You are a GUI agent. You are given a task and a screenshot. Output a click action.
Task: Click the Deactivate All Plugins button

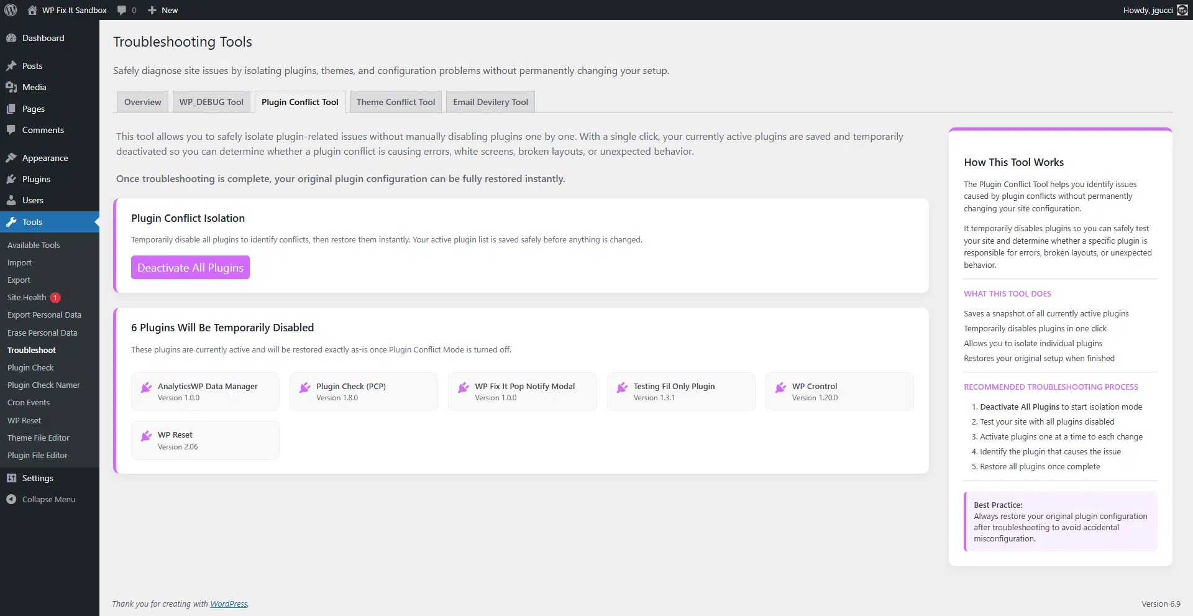[x=190, y=267]
